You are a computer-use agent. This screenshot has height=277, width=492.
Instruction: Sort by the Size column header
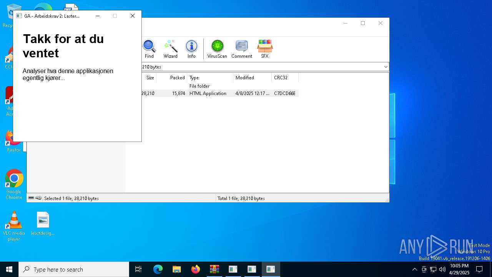pyautogui.click(x=150, y=78)
